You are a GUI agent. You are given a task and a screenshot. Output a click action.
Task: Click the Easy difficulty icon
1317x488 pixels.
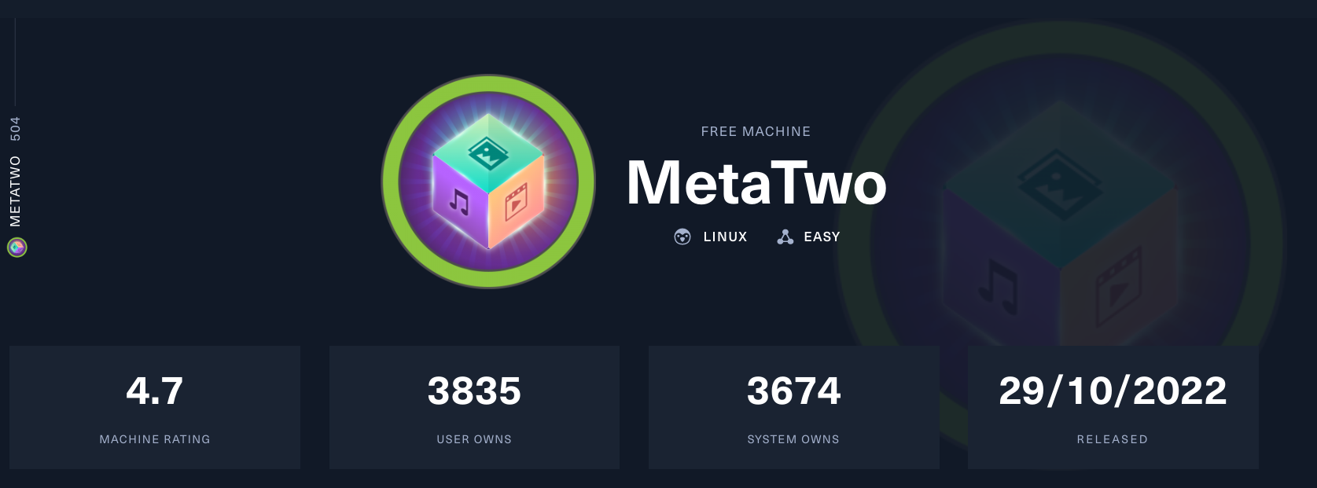(x=785, y=237)
